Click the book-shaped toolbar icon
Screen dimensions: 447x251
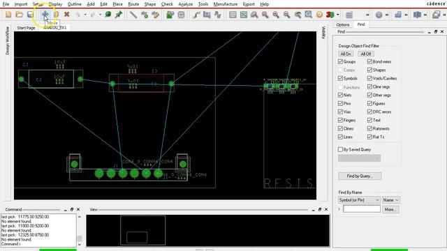(417, 15)
